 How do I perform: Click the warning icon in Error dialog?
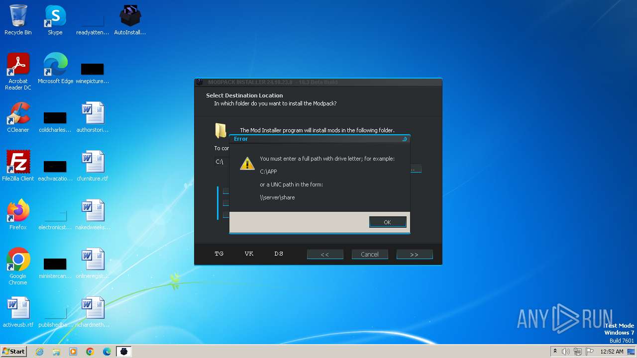(x=247, y=164)
